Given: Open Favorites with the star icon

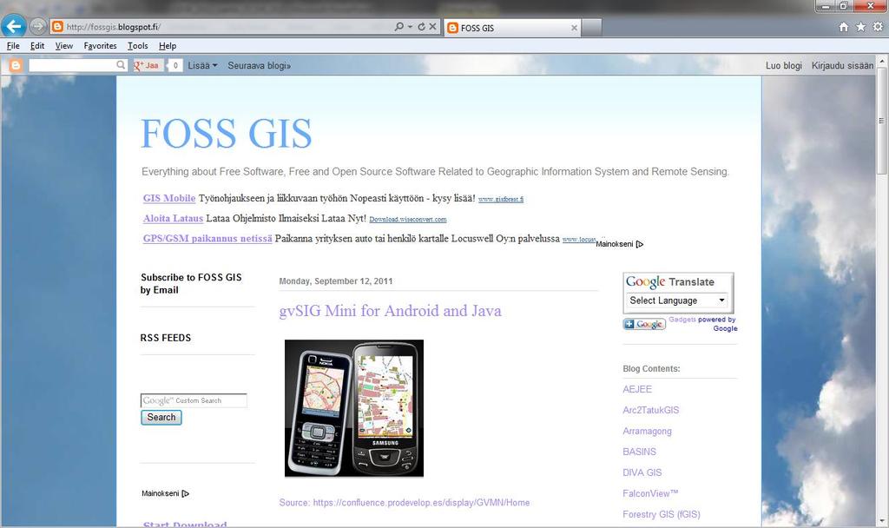Looking at the screenshot, I should [x=860, y=27].
